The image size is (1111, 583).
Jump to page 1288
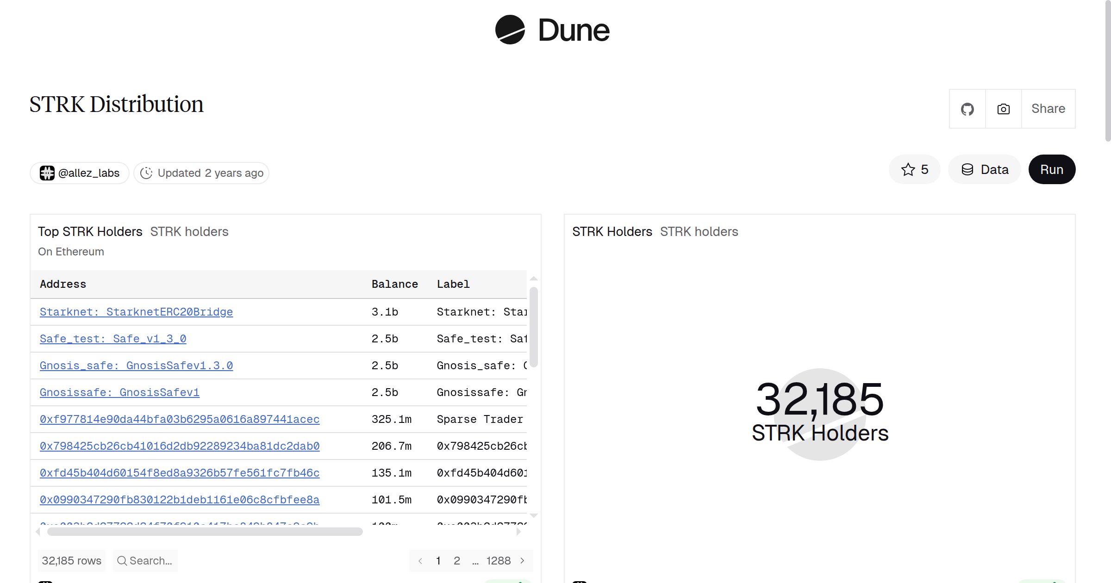pos(499,560)
